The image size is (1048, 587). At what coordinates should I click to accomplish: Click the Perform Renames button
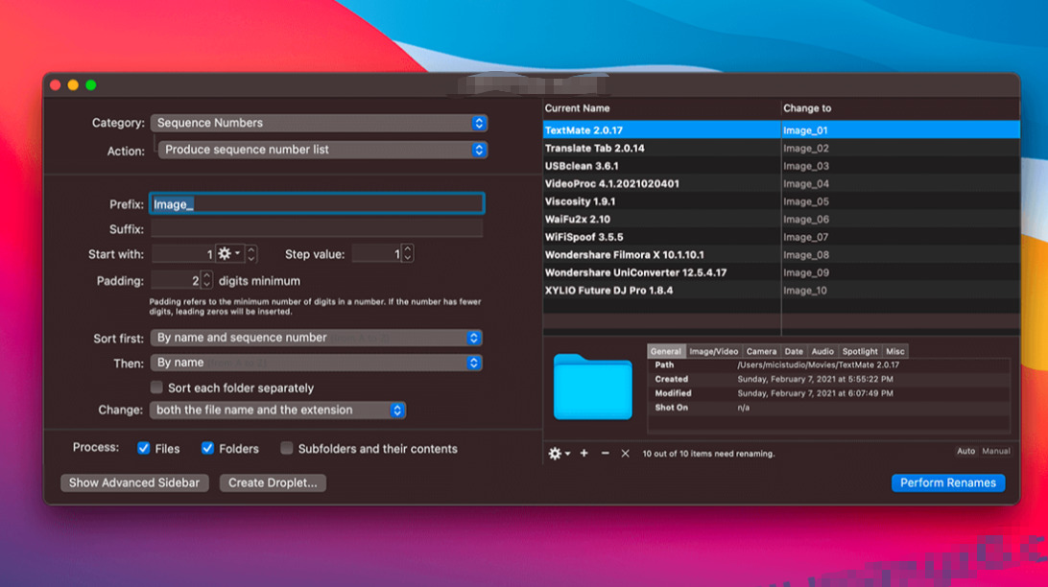(x=947, y=482)
